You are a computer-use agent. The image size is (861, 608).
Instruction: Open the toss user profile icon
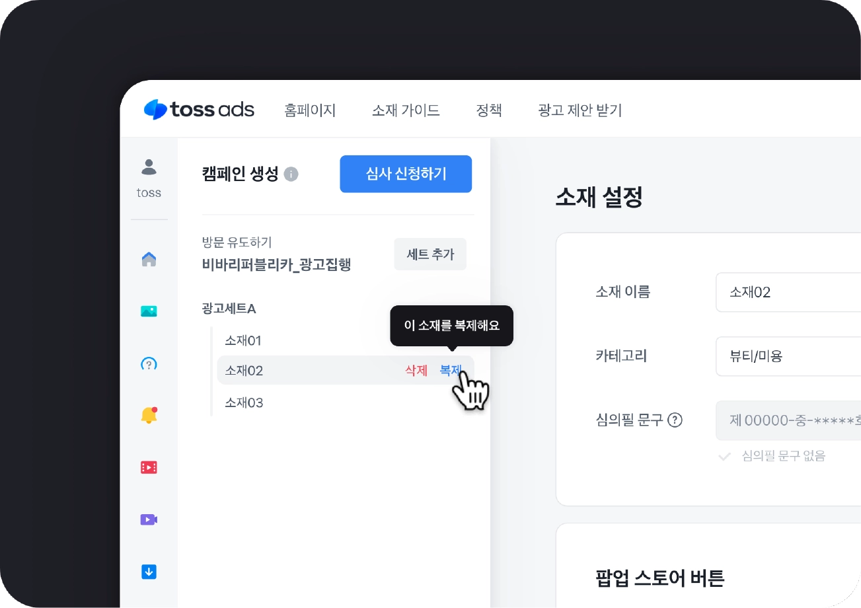(149, 167)
